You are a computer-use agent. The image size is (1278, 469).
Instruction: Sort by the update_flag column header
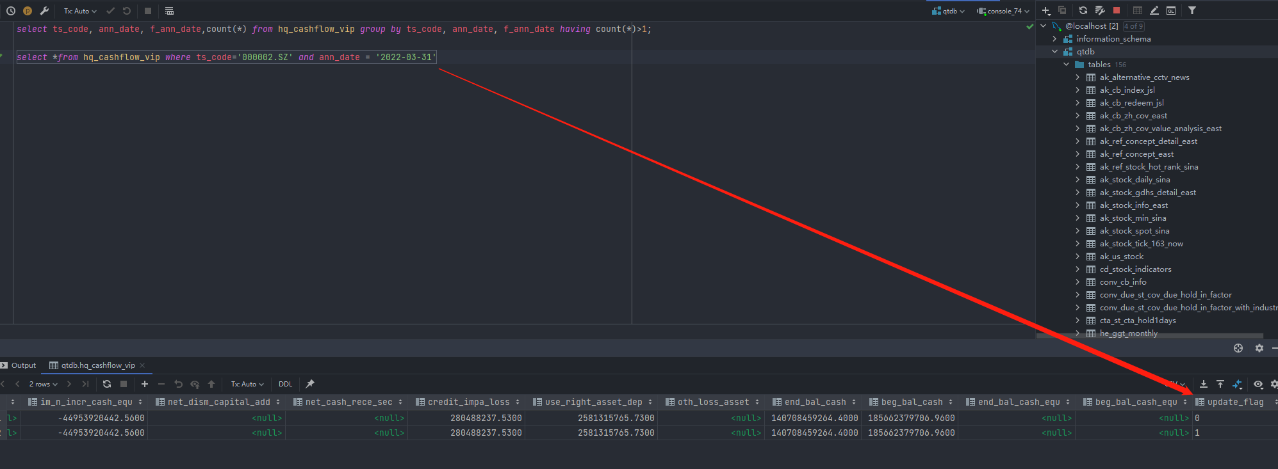[x=1234, y=402]
